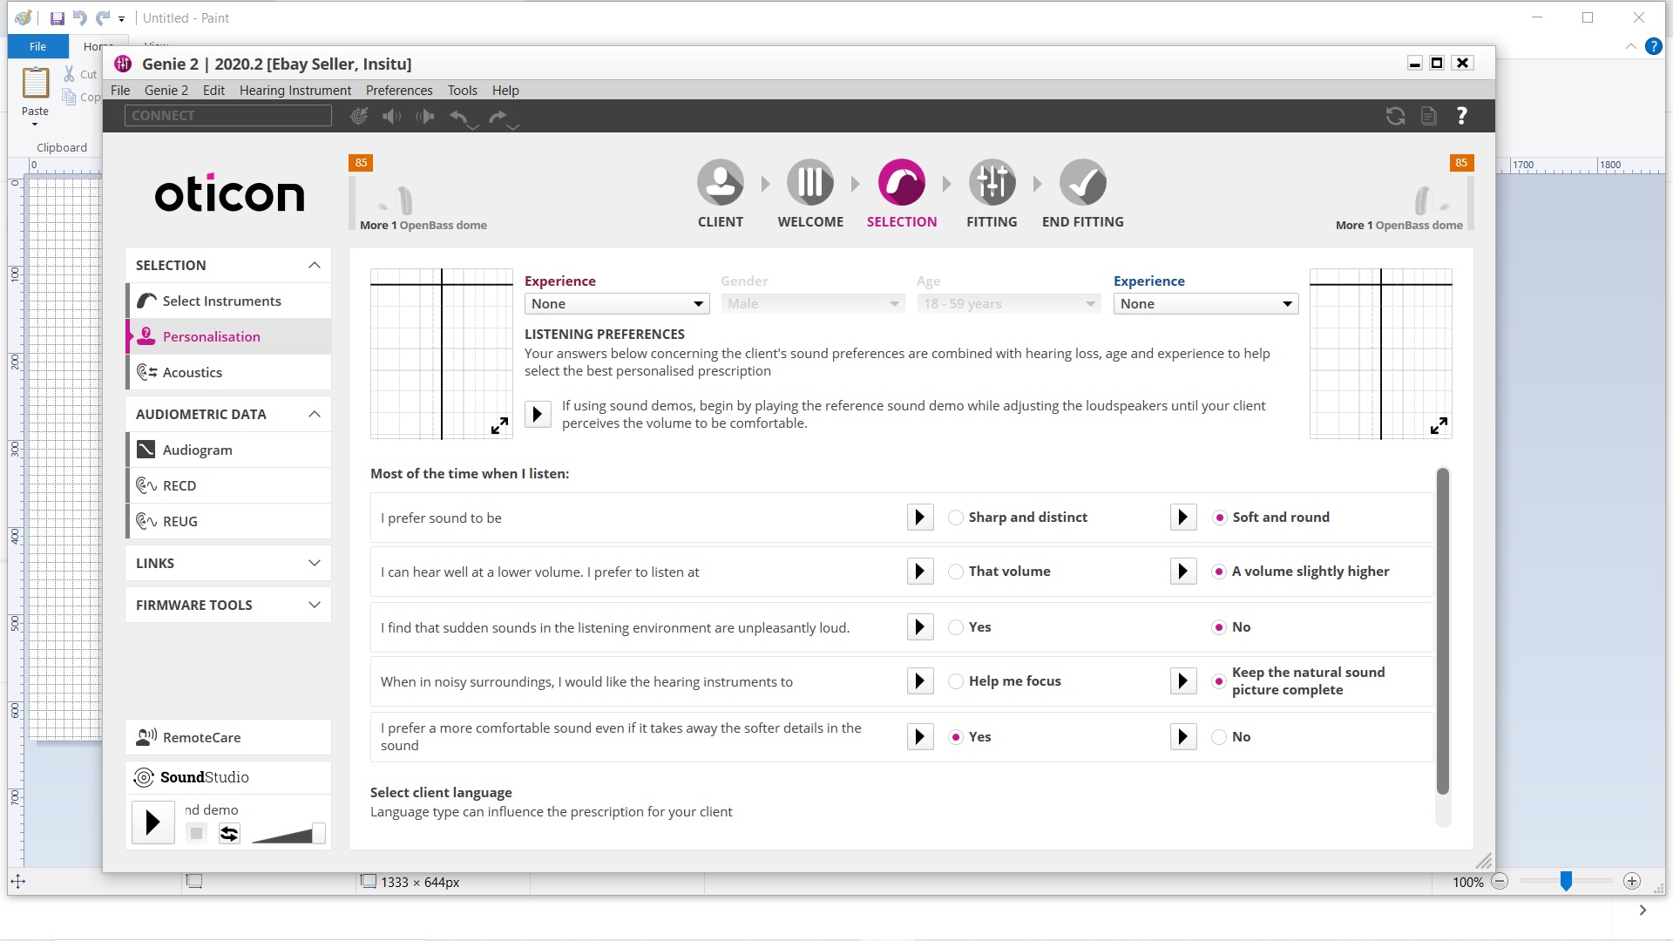
Task: Collapse the AUDIOMETRIC DATA section
Action: pos(315,414)
